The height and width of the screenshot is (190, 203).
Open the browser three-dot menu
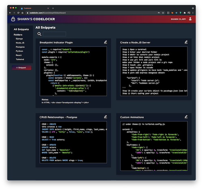[x=193, y=13]
